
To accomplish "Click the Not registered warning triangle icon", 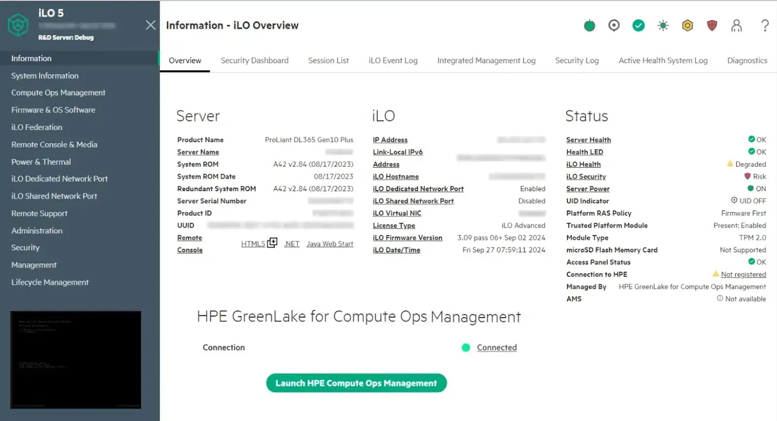I will coord(715,274).
